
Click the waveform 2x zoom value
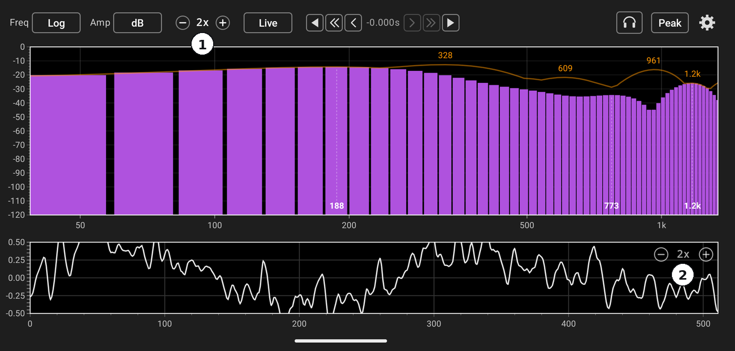coord(683,255)
